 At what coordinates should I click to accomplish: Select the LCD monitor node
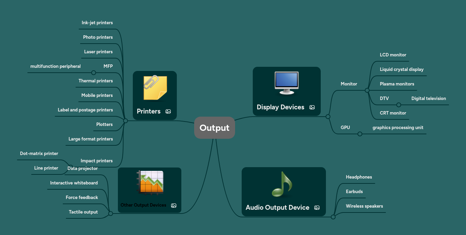(393, 55)
